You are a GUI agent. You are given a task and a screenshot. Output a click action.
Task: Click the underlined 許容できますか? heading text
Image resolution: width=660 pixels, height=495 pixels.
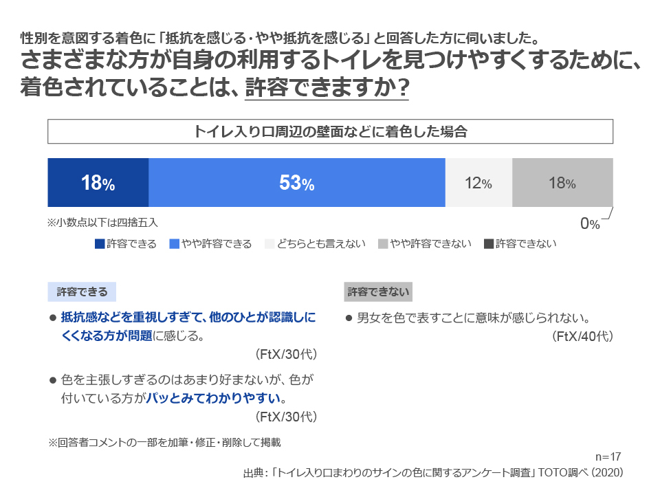coord(327,87)
